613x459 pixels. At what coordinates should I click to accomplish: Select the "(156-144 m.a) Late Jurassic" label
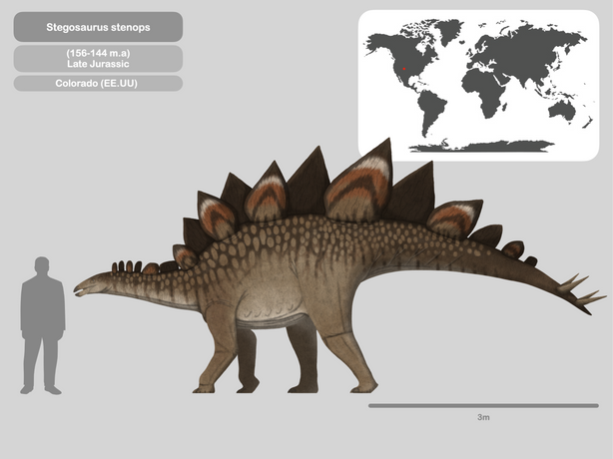click(98, 59)
